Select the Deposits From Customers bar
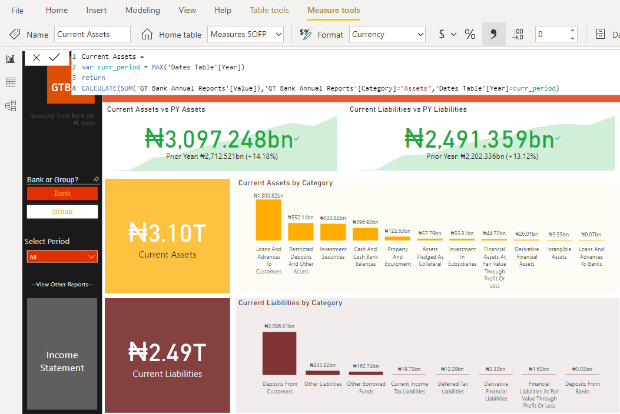Viewport: 620px width, 414px height. pos(279,353)
